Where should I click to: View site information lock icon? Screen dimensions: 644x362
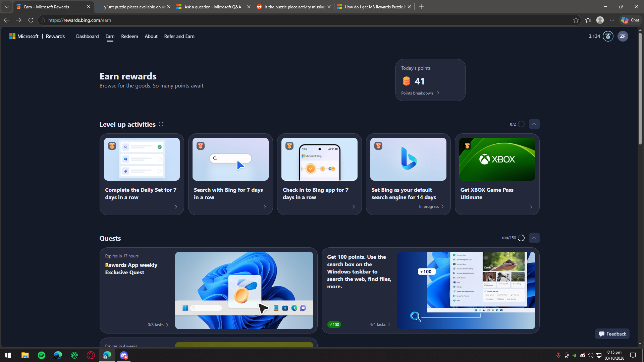click(43, 20)
